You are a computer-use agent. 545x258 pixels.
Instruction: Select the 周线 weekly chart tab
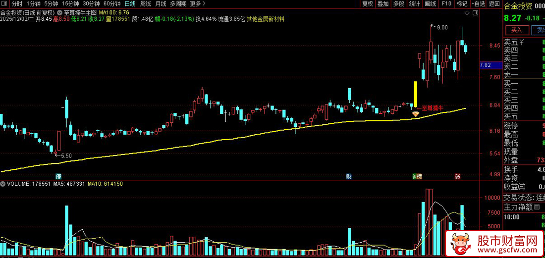(x=145, y=4)
